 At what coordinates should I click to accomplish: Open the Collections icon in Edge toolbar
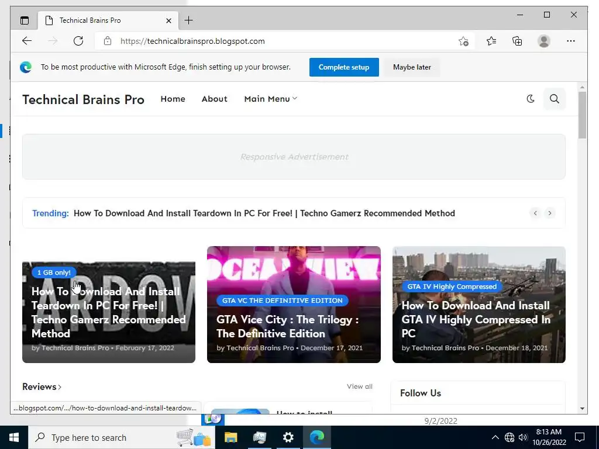point(517,41)
